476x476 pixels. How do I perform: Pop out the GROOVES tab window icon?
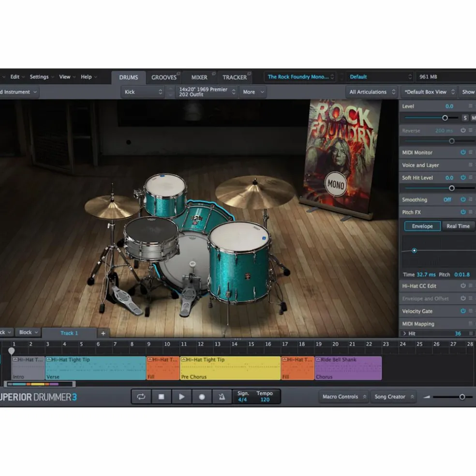coord(178,74)
